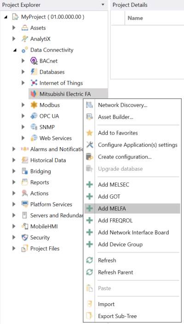This screenshot has height=324, width=184.
Task: Select the Reports tree item
Action: (40, 182)
